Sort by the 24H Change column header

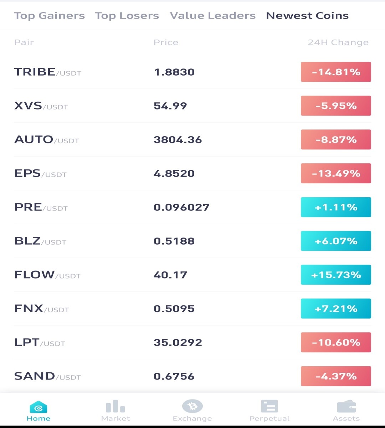tap(338, 42)
